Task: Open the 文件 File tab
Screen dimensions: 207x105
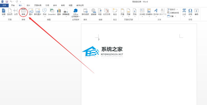Action: point(4,5)
